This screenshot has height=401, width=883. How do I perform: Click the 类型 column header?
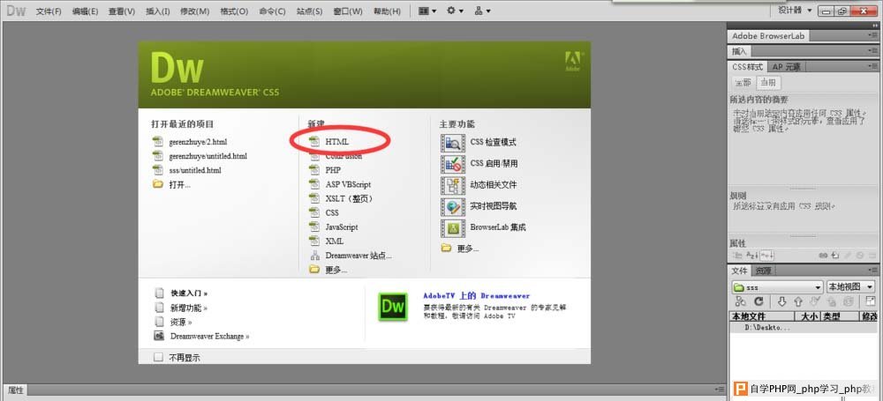click(840, 316)
